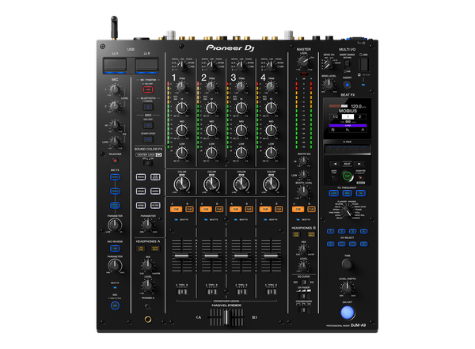
Task: Click channel 2 fader cap
Action: [x=211, y=256]
